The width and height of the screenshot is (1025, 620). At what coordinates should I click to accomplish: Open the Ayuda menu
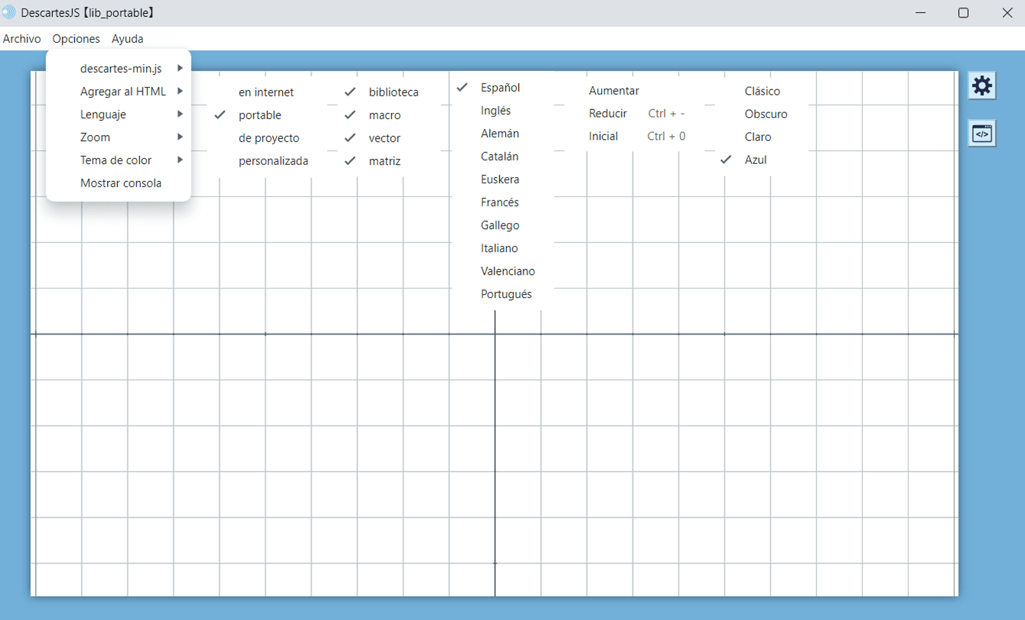(127, 38)
